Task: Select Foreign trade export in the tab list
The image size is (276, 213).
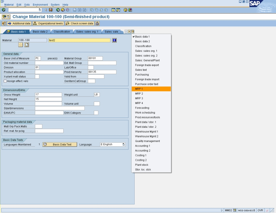Action: click(151, 65)
